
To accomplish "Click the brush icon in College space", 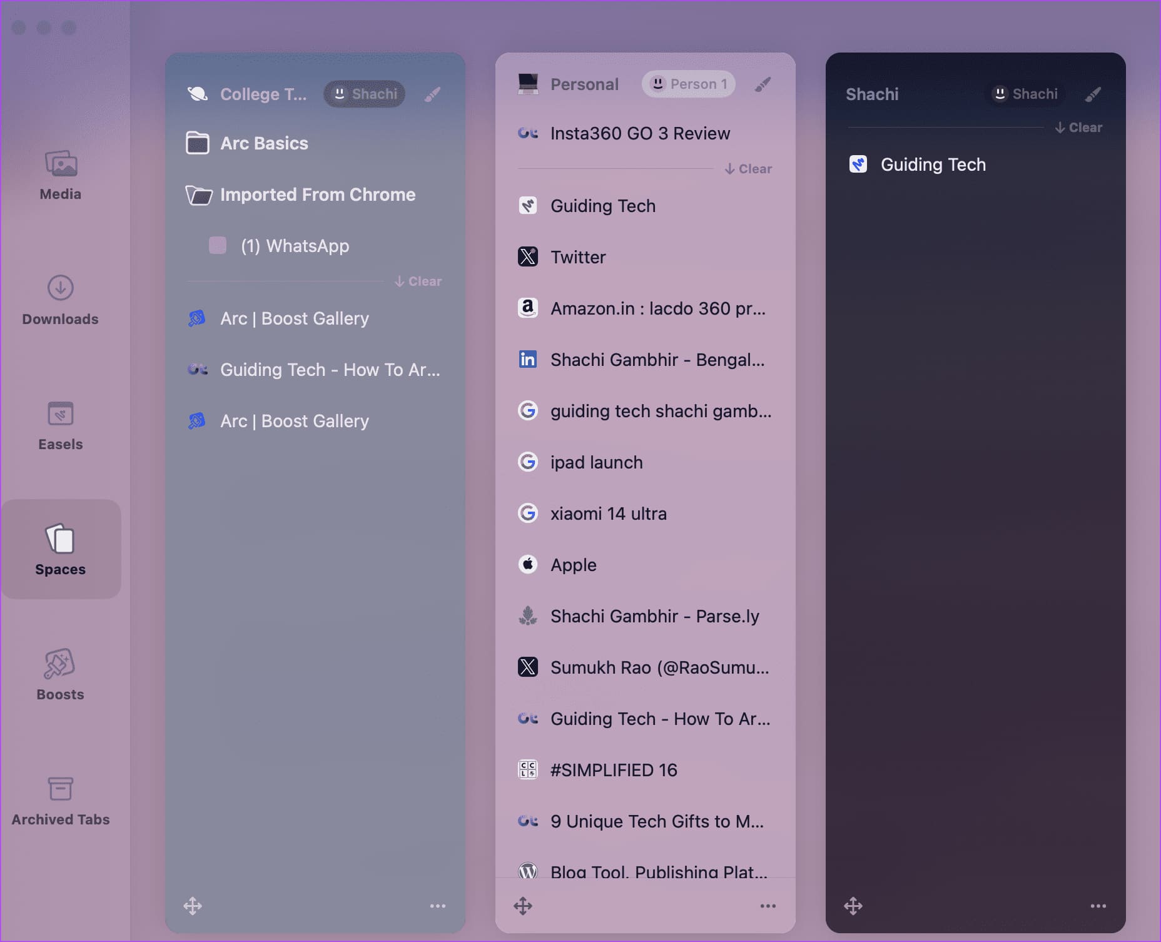I will point(432,94).
